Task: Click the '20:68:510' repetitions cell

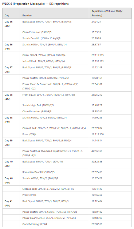Action: (x=110, y=224)
